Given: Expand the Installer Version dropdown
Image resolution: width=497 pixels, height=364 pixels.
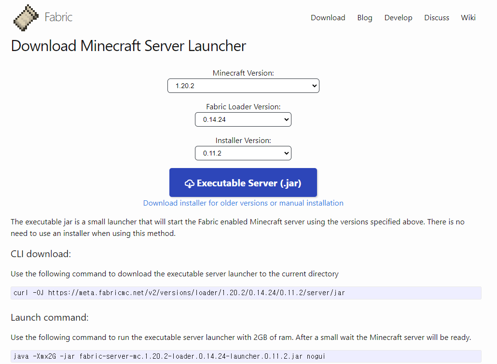Looking at the screenshot, I should pos(243,153).
